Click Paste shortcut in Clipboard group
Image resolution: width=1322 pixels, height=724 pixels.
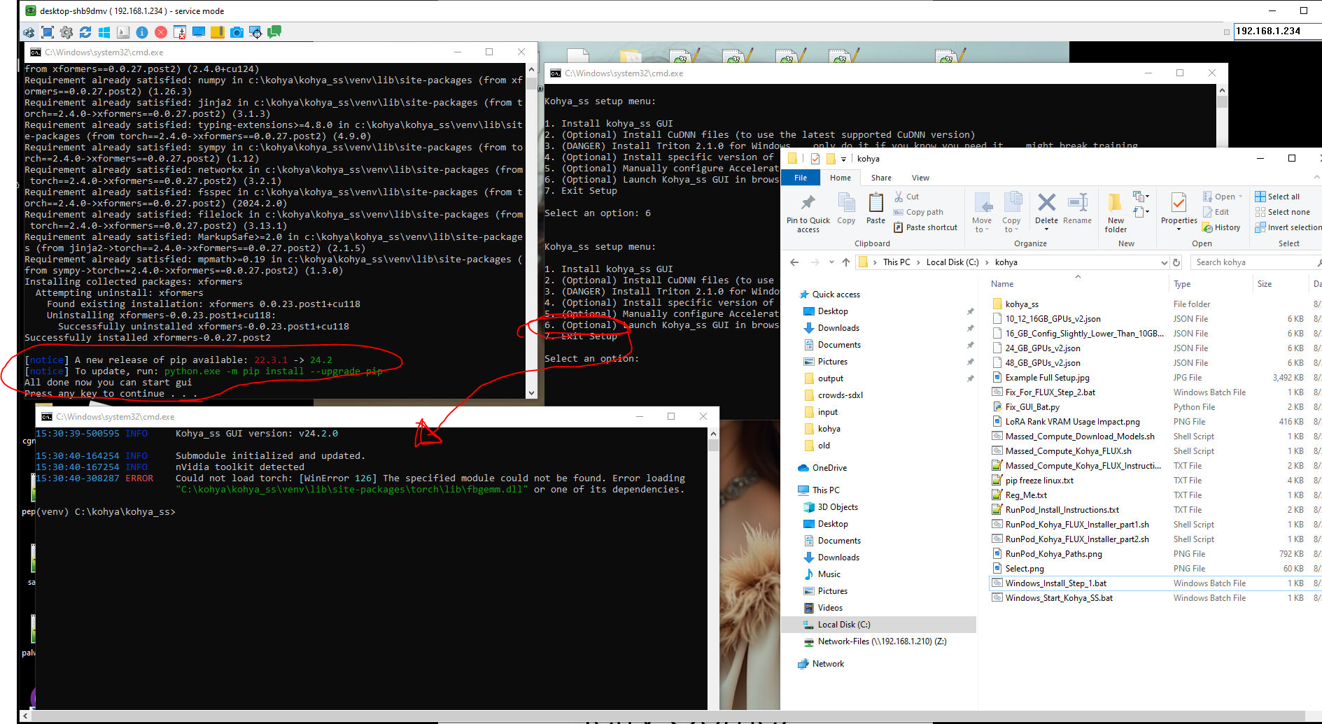tap(925, 227)
